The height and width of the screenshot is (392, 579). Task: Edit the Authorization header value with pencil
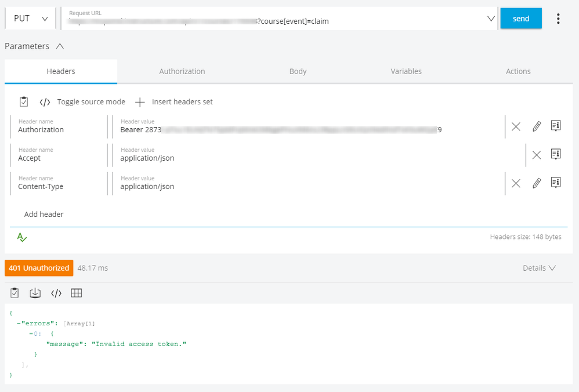[537, 126]
